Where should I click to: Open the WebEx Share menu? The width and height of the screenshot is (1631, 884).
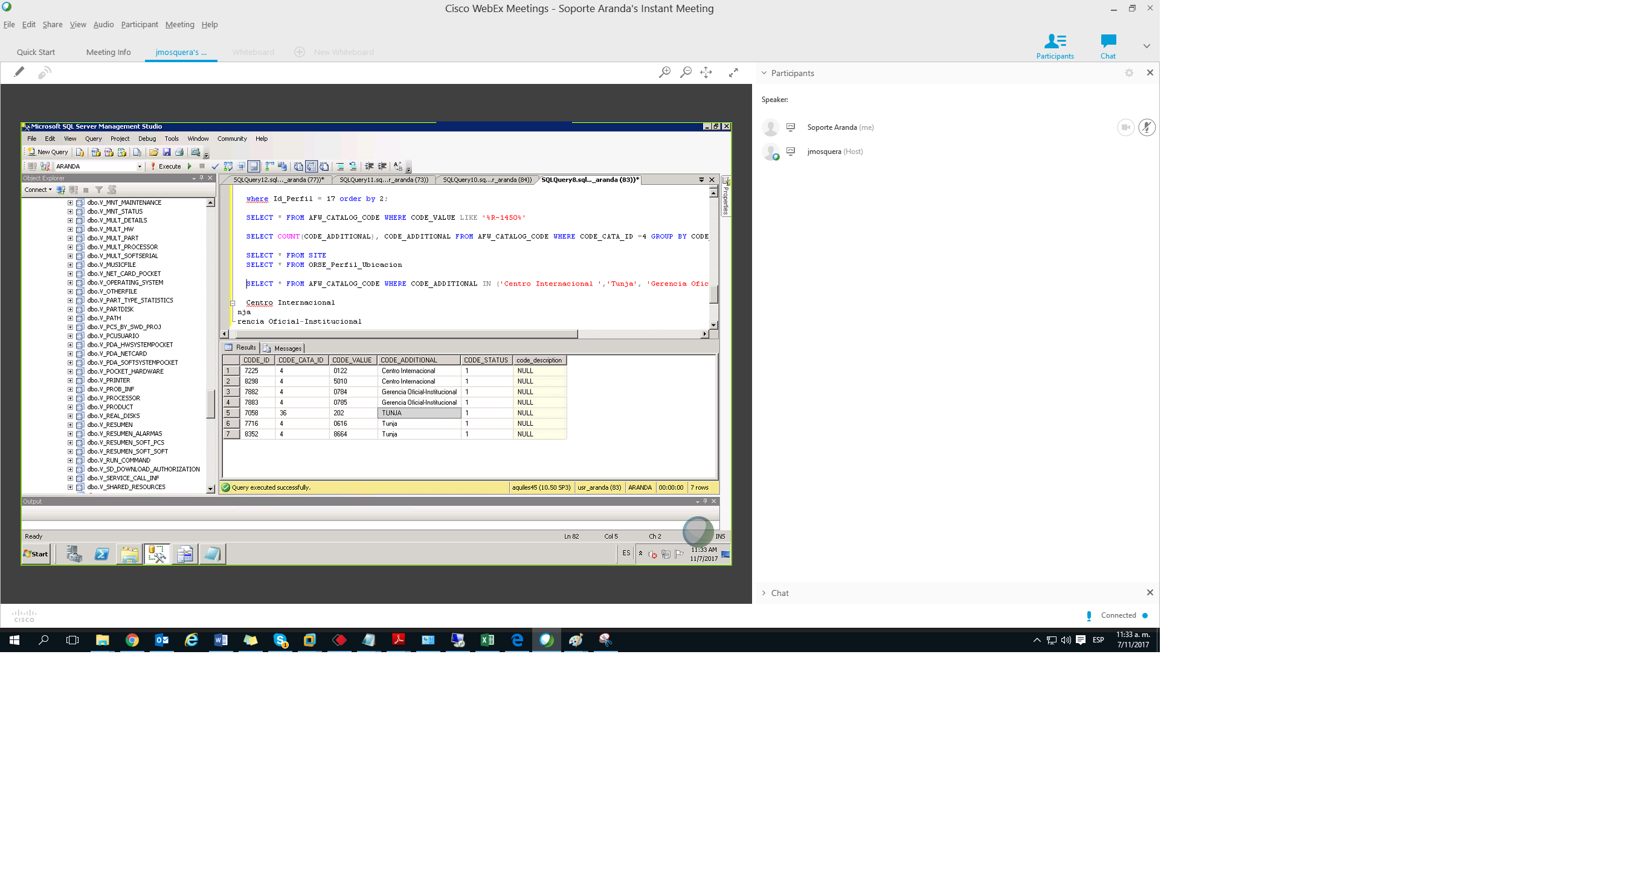(53, 24)
